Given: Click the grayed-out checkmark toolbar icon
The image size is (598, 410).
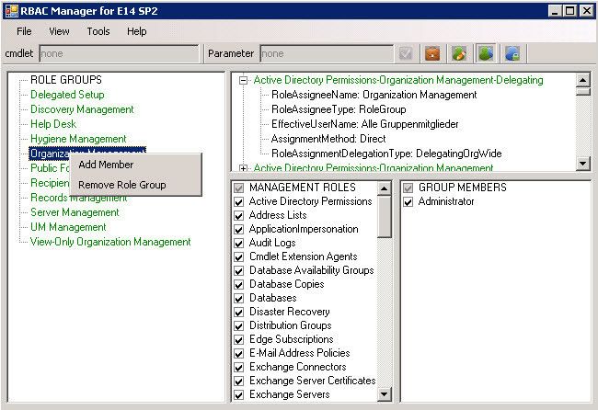Looking at the screenshot, I should 406,53.
